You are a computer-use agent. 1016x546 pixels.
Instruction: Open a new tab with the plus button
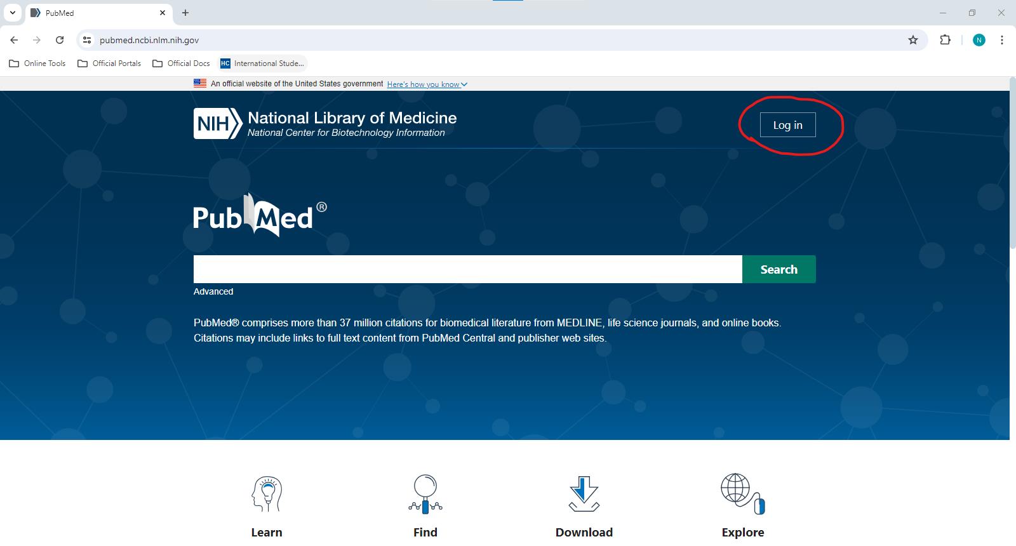[x=185, y=13]
